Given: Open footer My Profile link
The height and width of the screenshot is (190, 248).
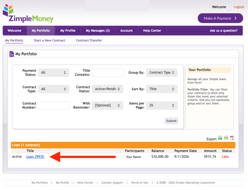Looking at the screenshot, I should (62, 183).
